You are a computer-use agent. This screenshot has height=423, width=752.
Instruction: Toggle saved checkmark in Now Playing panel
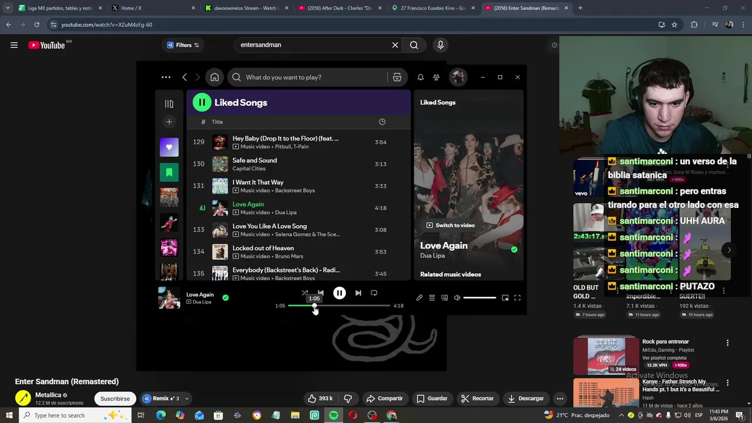(515, 250)
